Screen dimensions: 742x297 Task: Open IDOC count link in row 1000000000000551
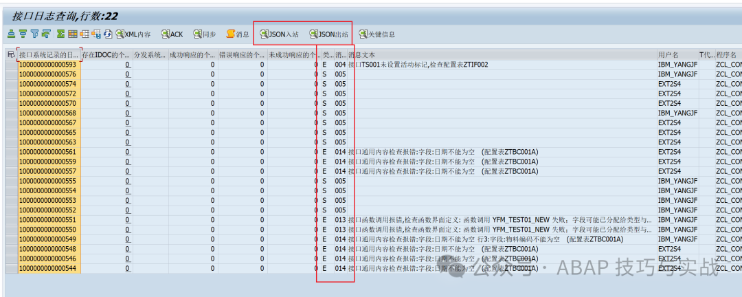tap(127, 220)
